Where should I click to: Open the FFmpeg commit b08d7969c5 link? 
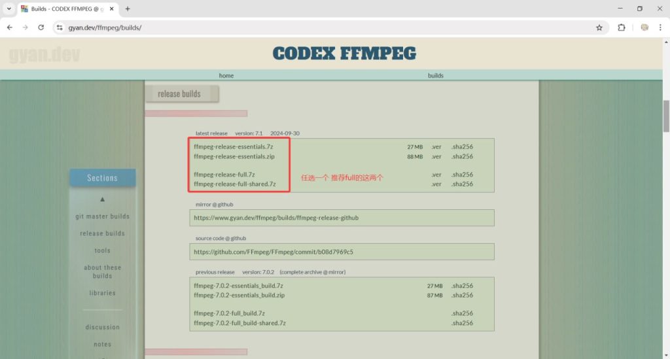tap(273, 252)
